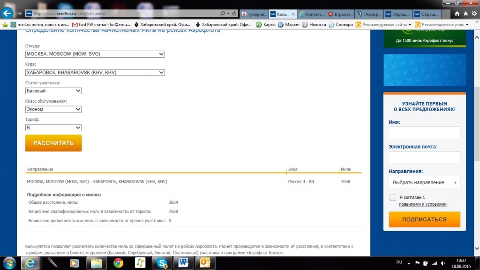Screen dimensions: 480x270
Task: Open the Куда destination city dropdown
Action: (x=95, y=73)
